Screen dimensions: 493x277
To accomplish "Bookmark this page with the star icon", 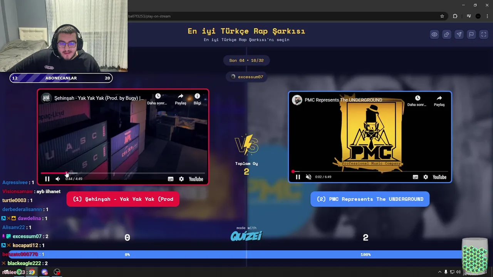I will tap(442, 16).
